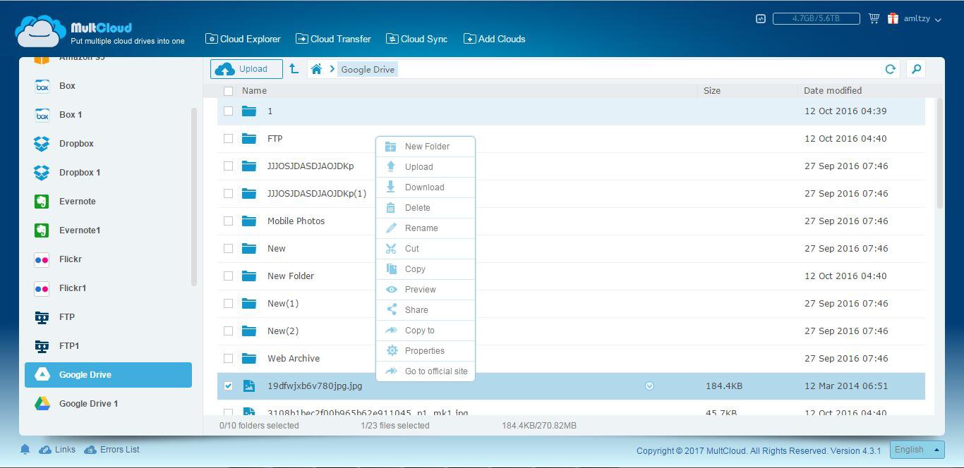Choose Download from context menu

426,187
